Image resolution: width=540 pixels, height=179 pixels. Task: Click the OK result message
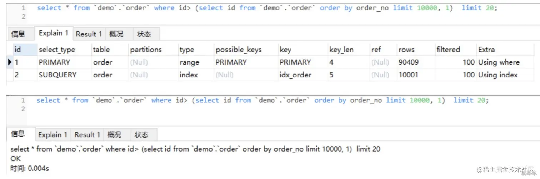click(16, 159)
